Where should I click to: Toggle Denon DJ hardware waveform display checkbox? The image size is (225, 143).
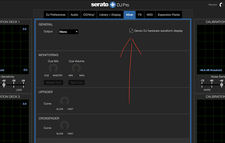131,31
